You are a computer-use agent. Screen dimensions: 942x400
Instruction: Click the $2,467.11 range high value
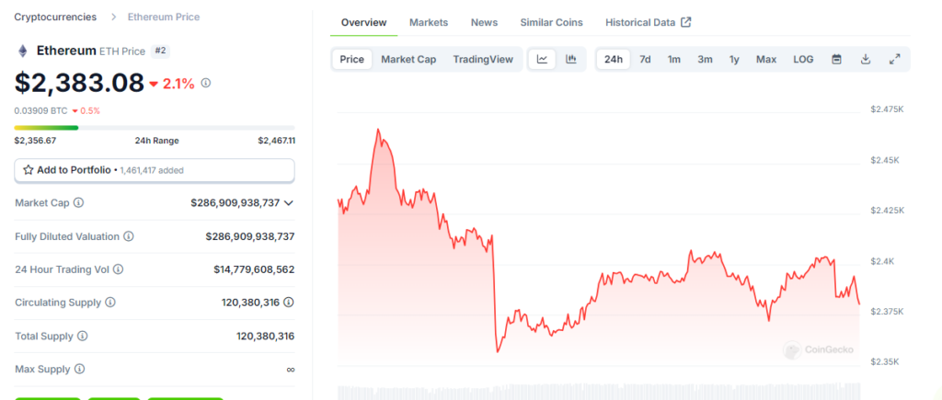[276, 141]
